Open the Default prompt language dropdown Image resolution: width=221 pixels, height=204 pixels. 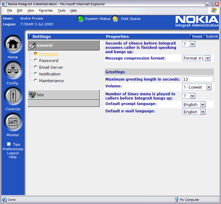[194, 104]
